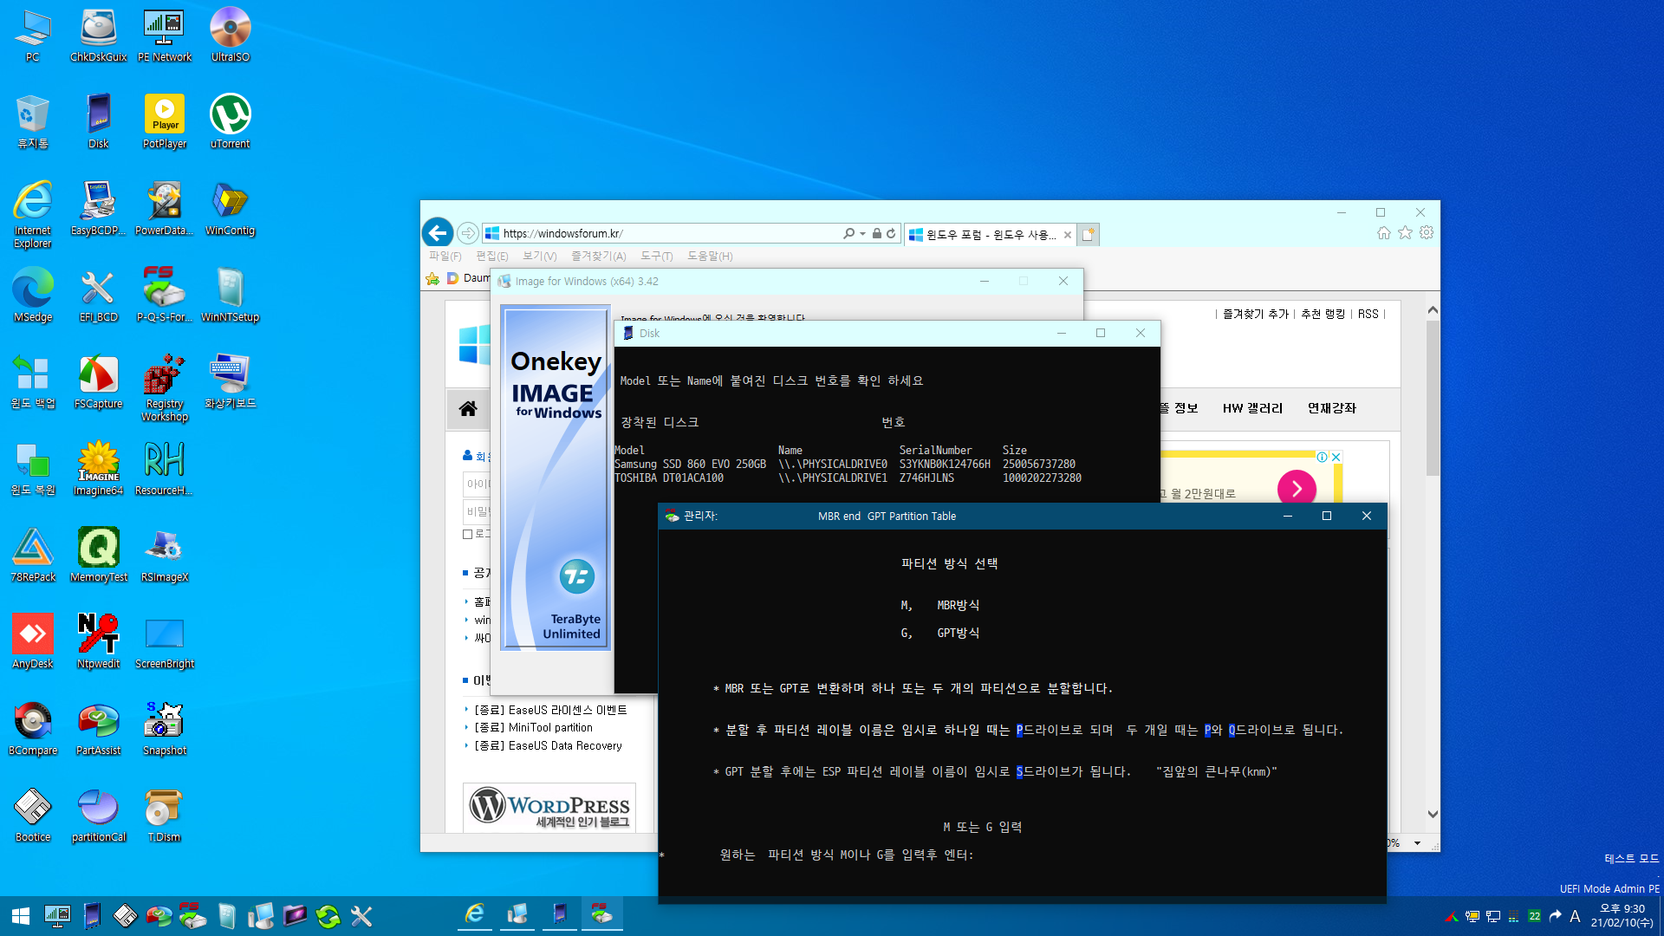Open Registry Workshop desktop icon
1664x936 pixels.
[164, 387]
